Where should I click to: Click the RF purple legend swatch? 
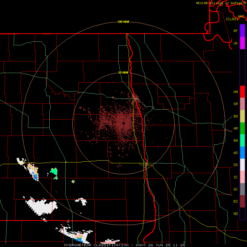242,31
